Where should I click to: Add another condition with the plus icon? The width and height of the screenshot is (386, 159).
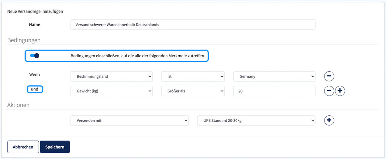point(340,91)
